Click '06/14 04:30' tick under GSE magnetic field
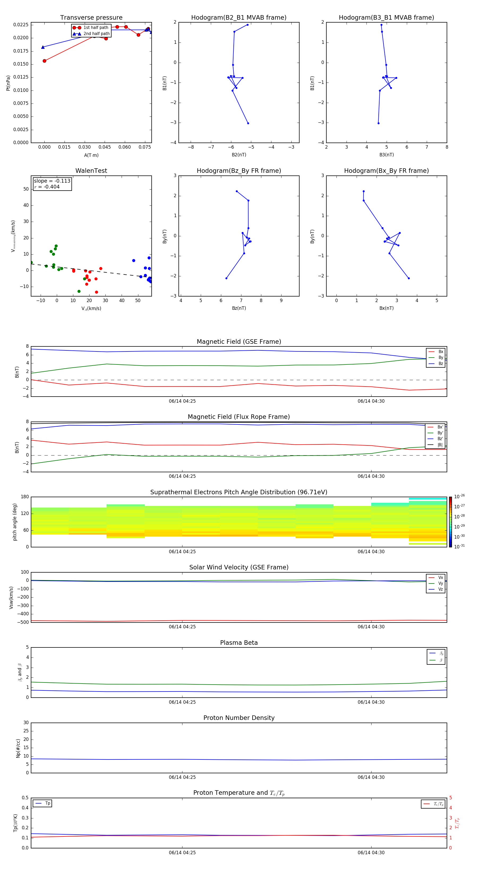Screen dimensions: 478x876 371,401
